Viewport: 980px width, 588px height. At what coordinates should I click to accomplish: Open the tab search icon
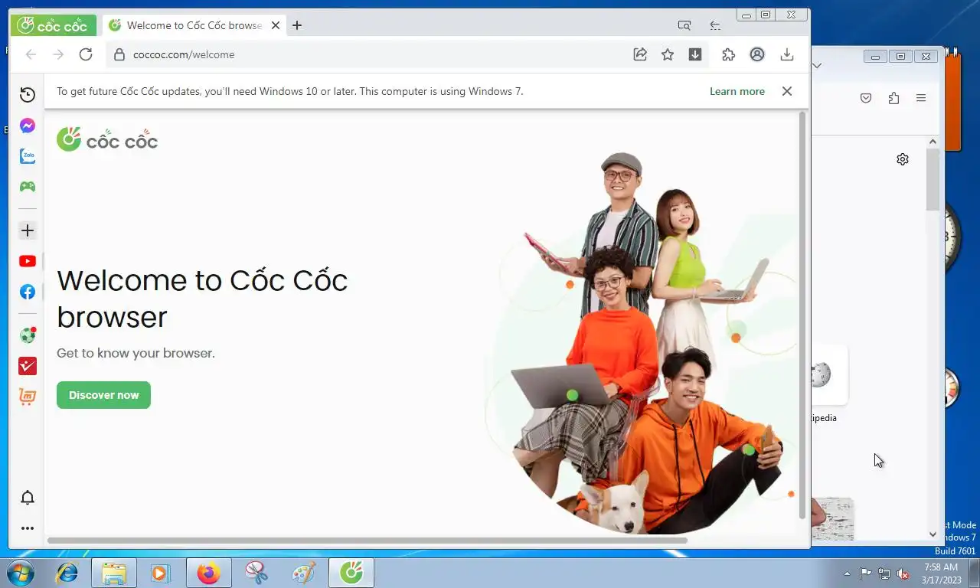point(684,25)
